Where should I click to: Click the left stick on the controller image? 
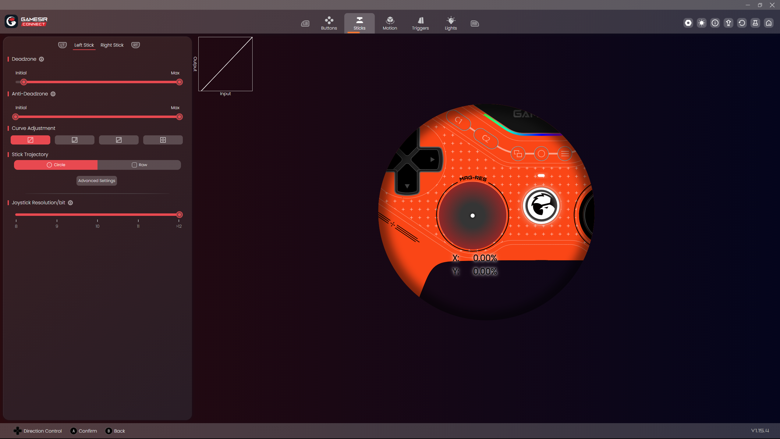click(x=473, y=216)
